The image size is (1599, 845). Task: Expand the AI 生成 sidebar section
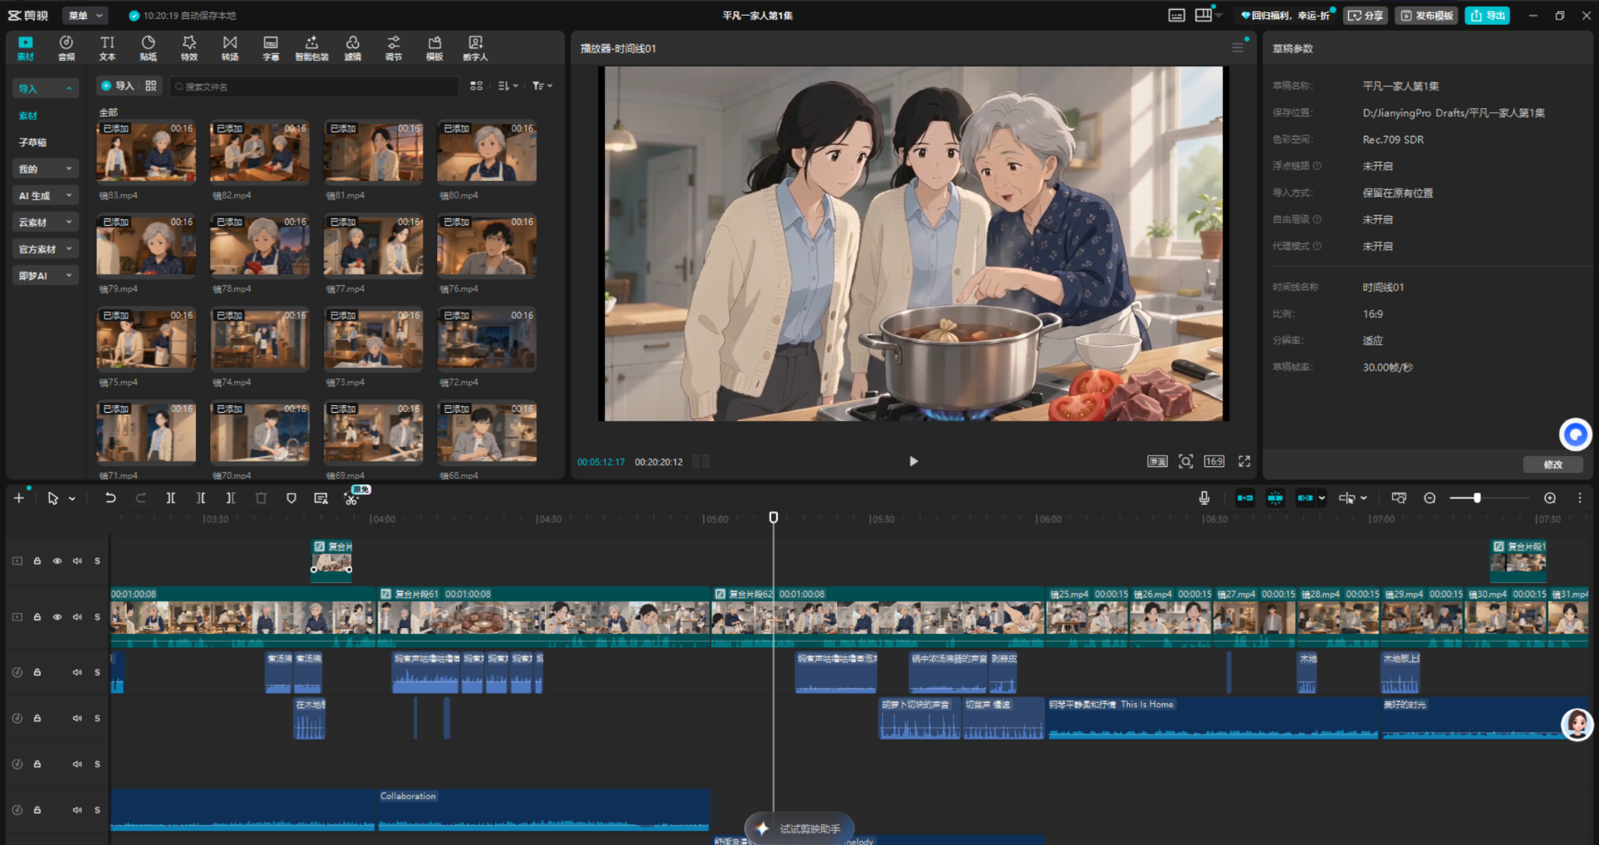tap(45, 195)
